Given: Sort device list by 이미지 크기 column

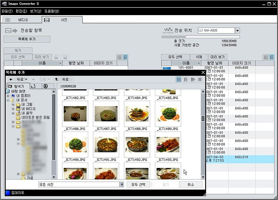Looking at the screenshot, I should point(242,63).
